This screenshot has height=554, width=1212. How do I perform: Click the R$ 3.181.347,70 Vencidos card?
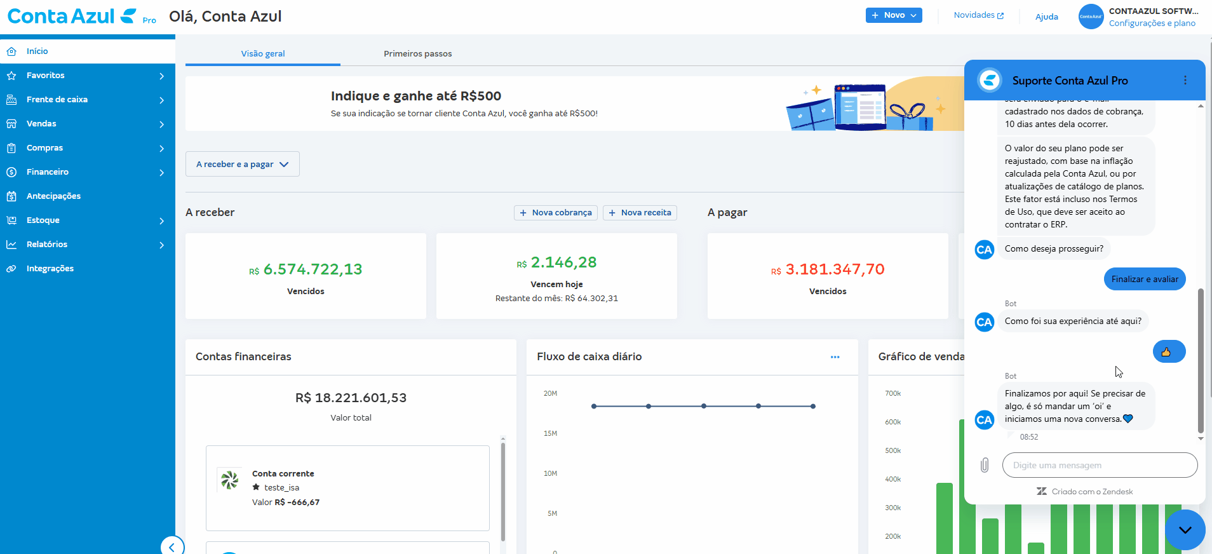click(x=828, y=276)
